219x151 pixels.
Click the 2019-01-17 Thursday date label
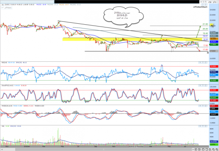click(136, 147)
